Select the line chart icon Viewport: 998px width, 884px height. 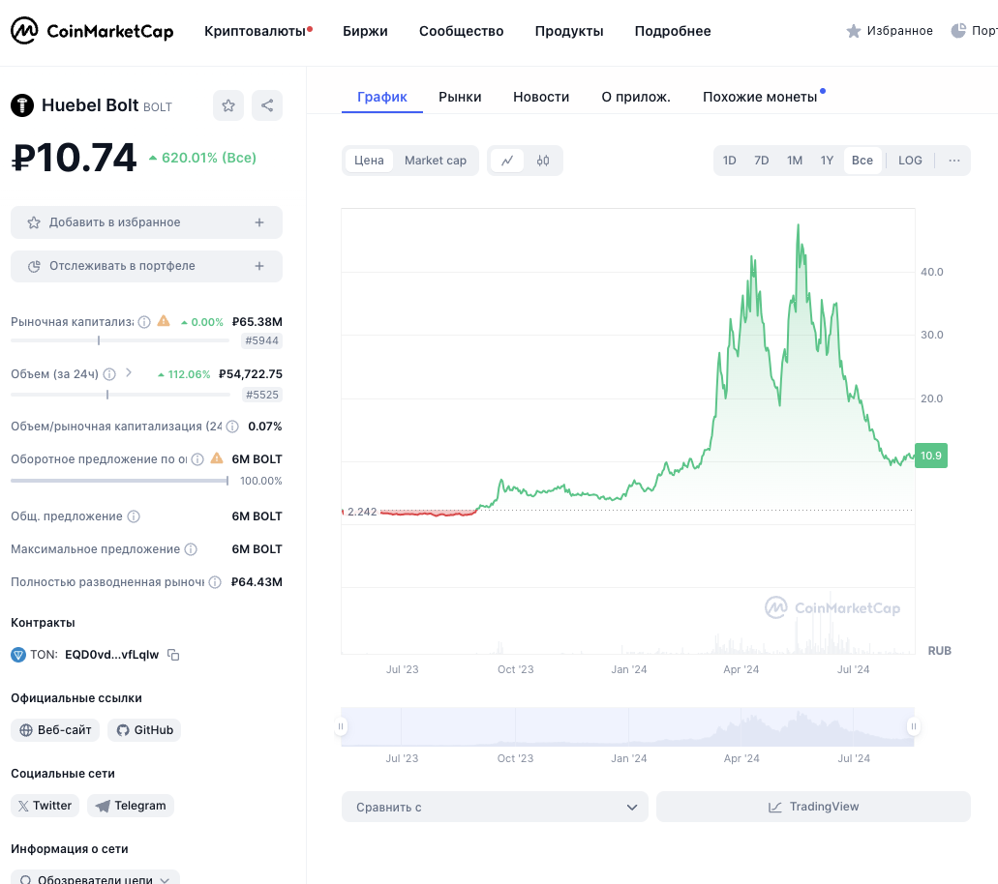pyautogui.click(x=507, y=161)
